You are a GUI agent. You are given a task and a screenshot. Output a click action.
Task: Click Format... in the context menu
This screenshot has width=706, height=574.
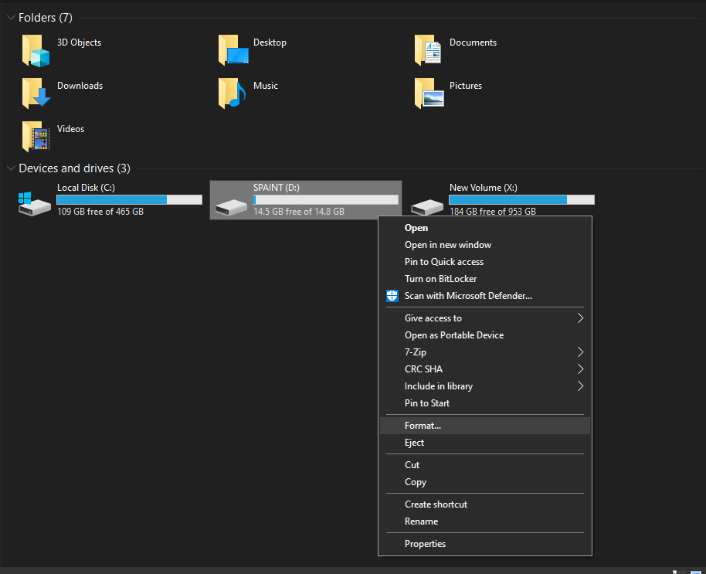click(x=485, y=426)
